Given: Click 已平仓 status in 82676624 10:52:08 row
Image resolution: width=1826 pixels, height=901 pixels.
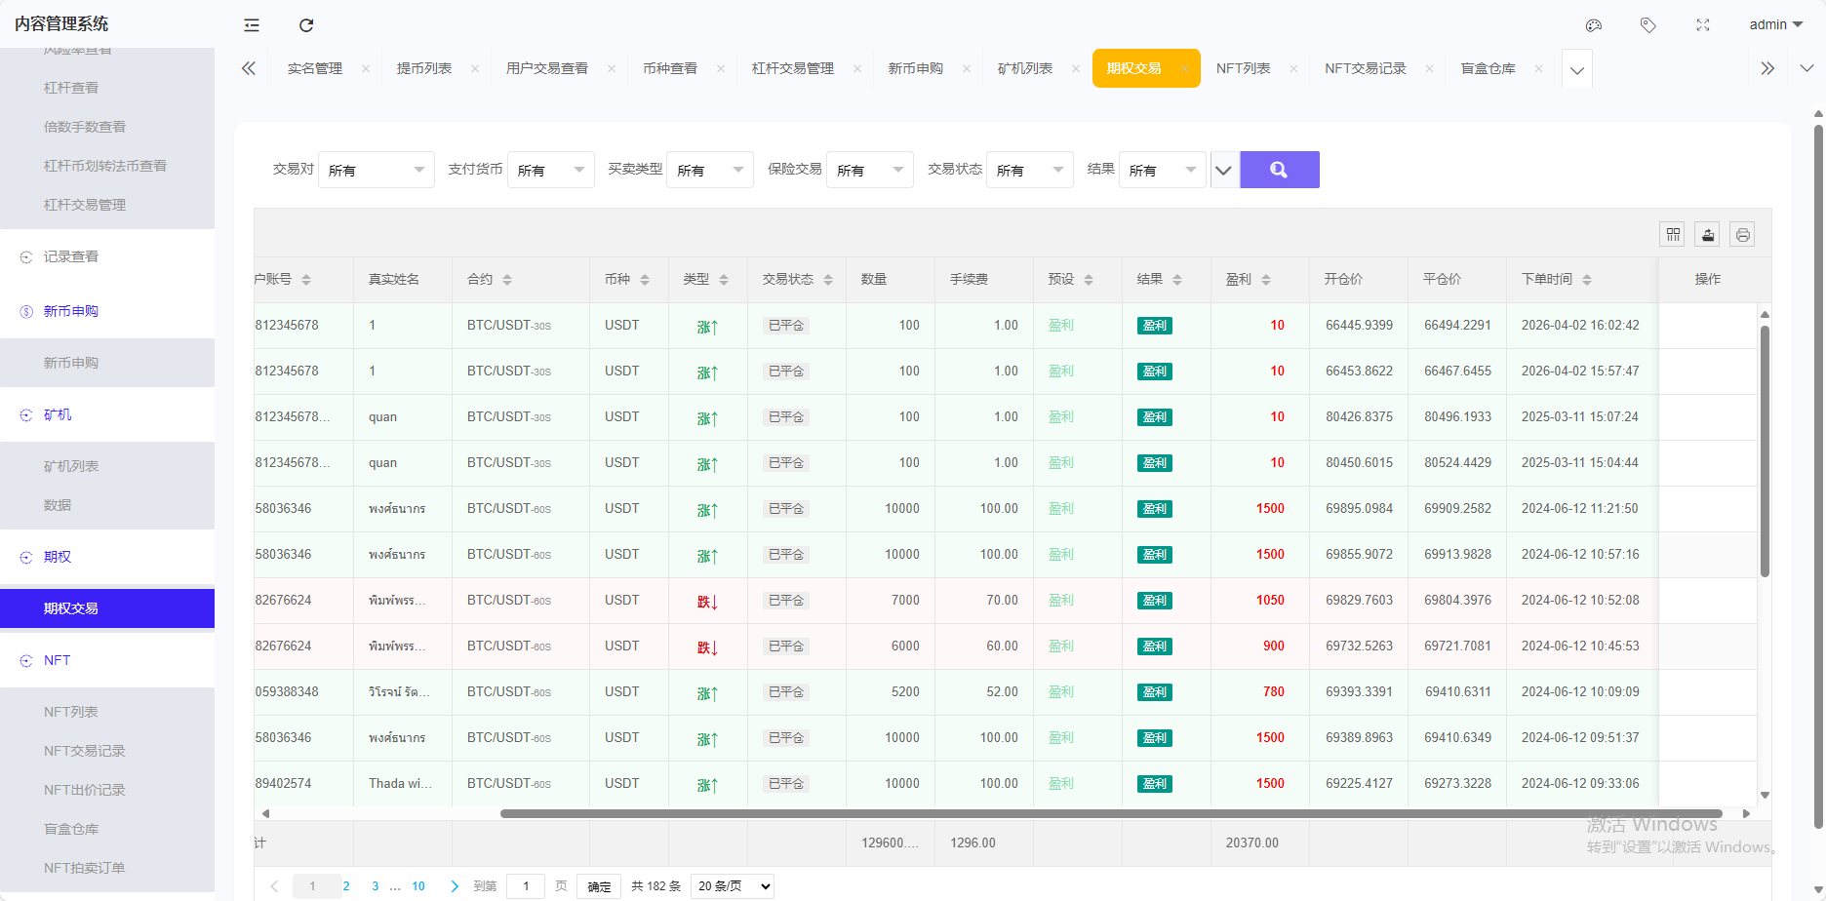Looking at the screenshot, I should coord(786,601).
